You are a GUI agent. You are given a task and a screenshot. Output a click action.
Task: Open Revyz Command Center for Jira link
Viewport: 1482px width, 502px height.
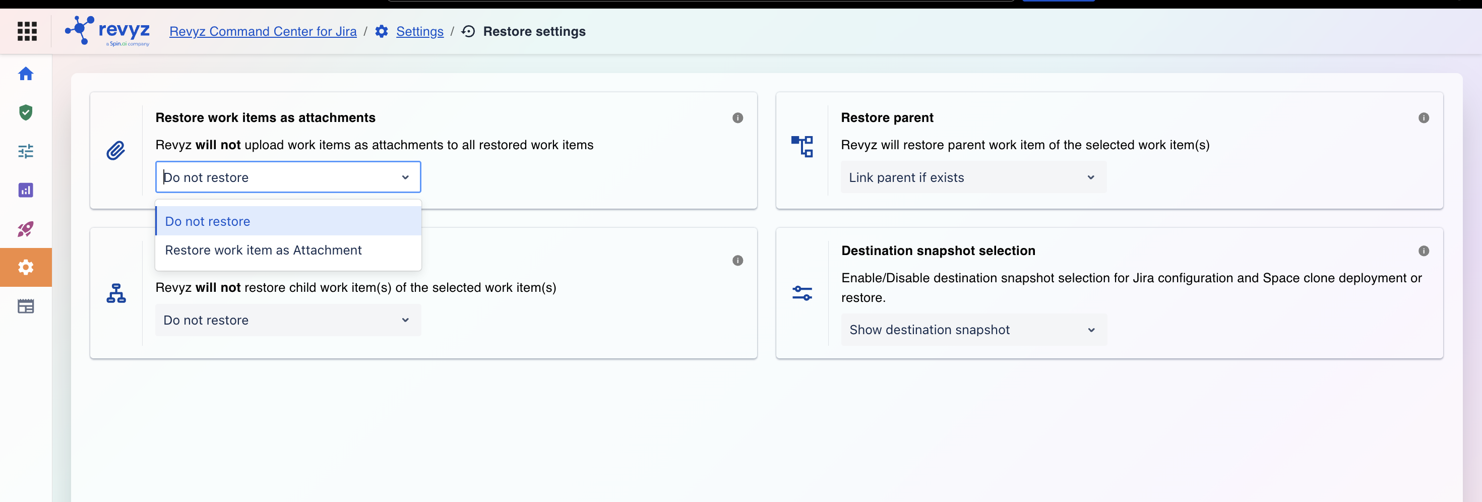click(x=263, y=32)
